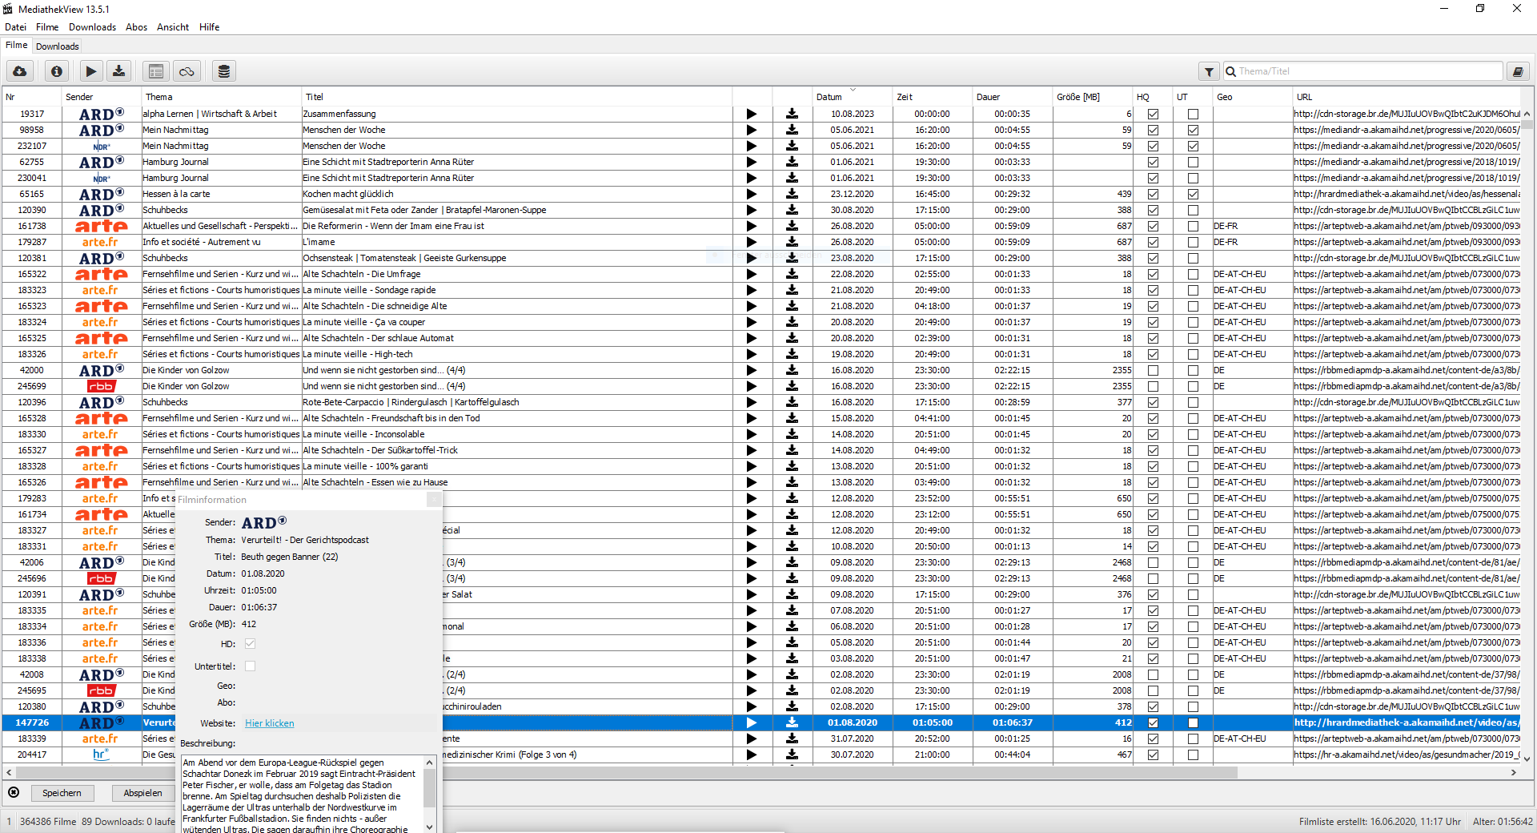Screen dimensions: 1537x833
Task: Play row 204417 hr film
Action: [751, 755]
